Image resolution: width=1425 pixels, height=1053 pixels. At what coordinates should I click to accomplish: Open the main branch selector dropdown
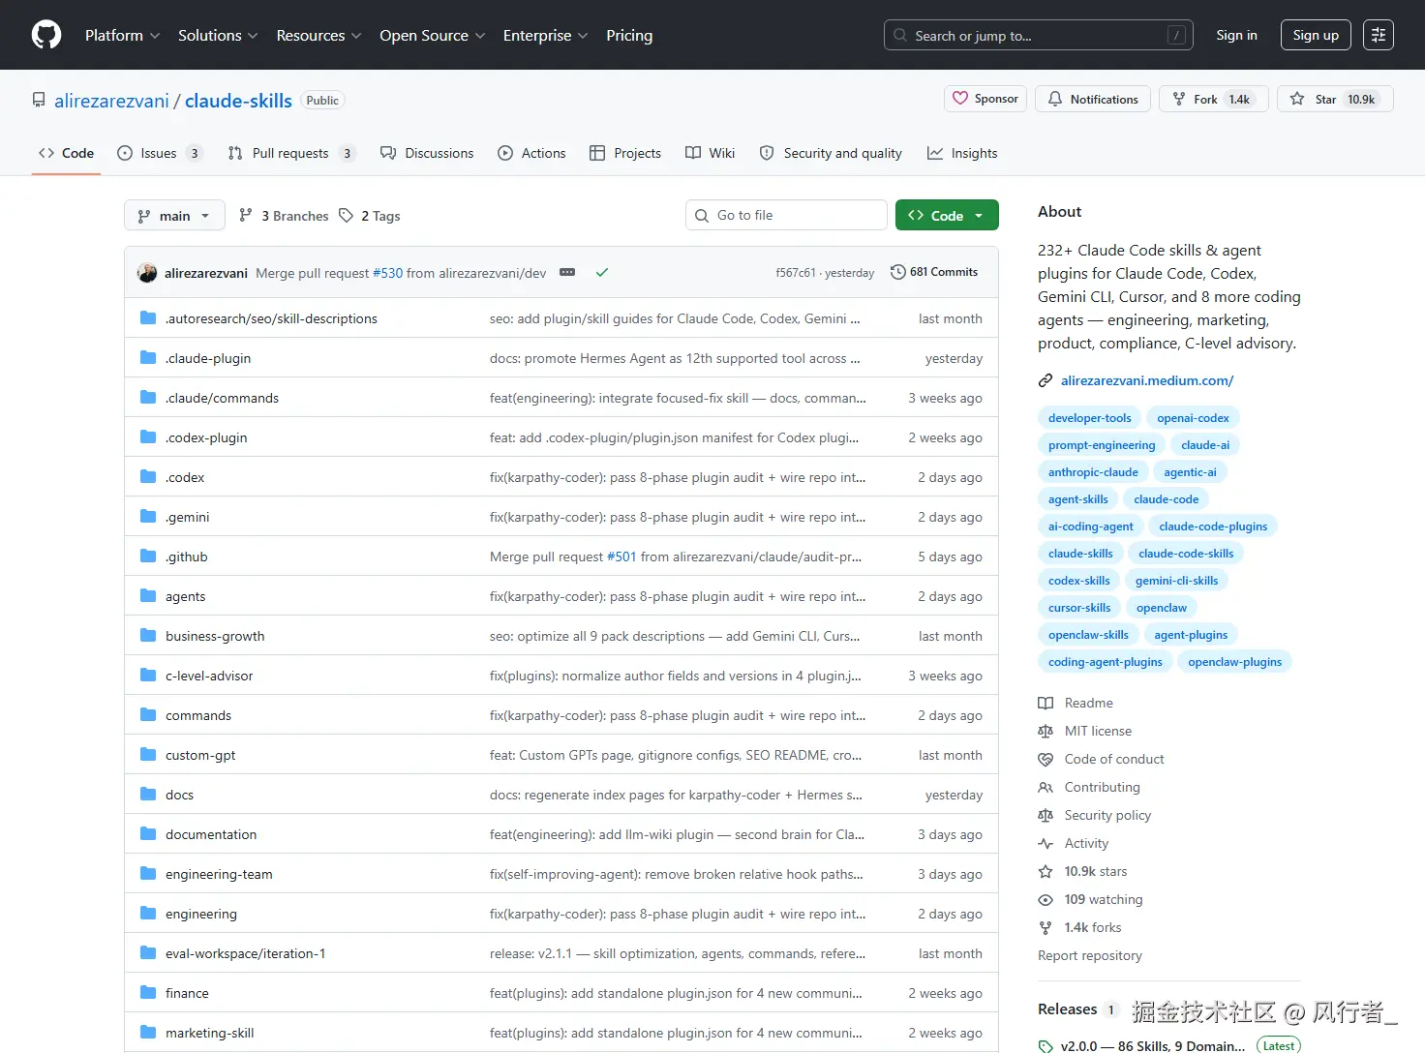[x=174, y=215]
